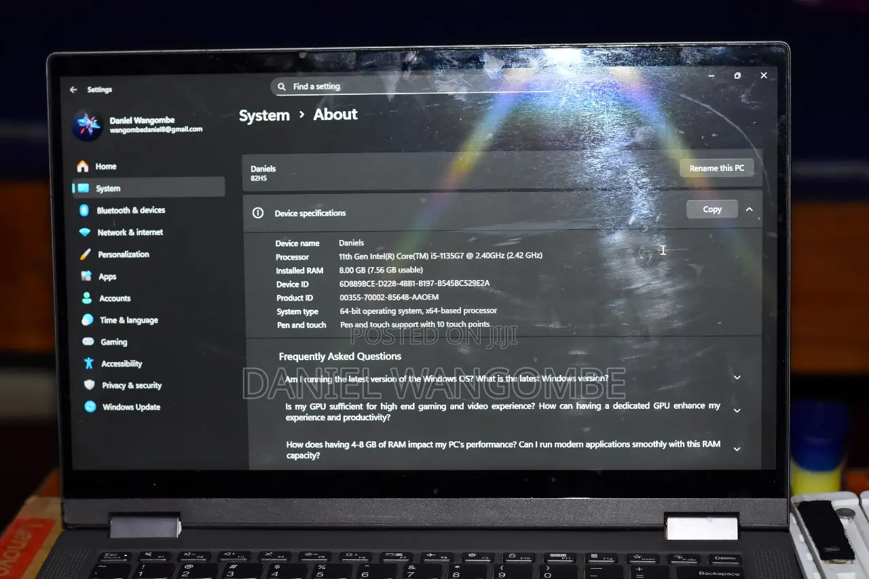Copy the device specifications
Viewport: 869px width, 579px height.
[712, 209]
